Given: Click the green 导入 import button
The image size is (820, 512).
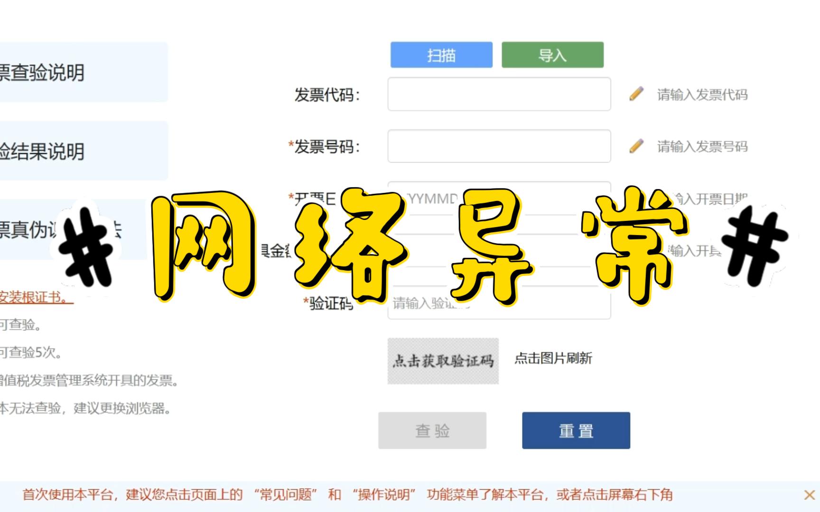Looking at the screenshot, I should pos(552,55).
